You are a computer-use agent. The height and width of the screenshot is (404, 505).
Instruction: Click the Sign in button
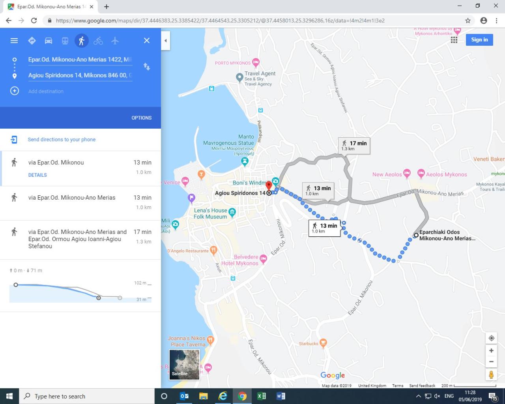(x=479, y=39)
